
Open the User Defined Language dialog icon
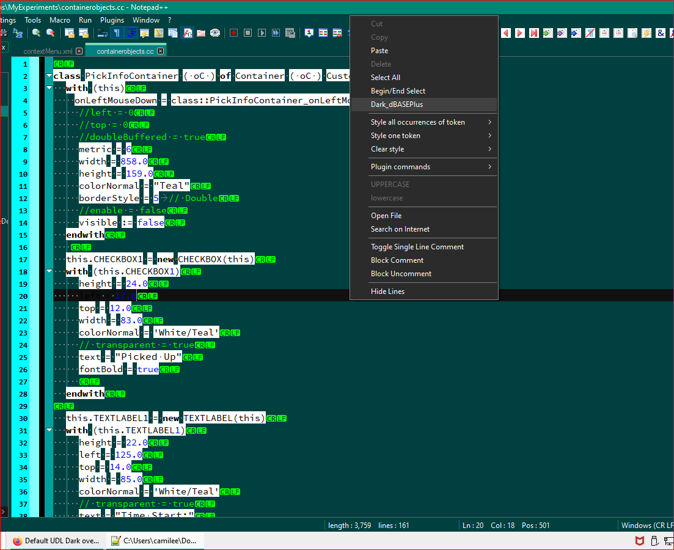[x=145, y=33]
